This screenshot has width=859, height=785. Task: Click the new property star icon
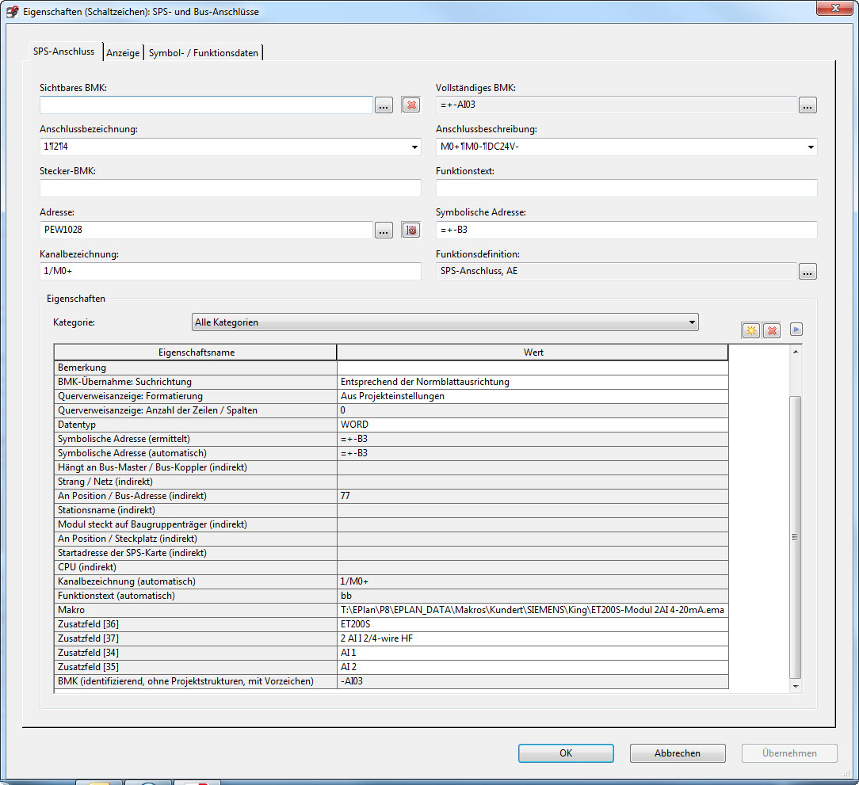[x=750, y=330]
